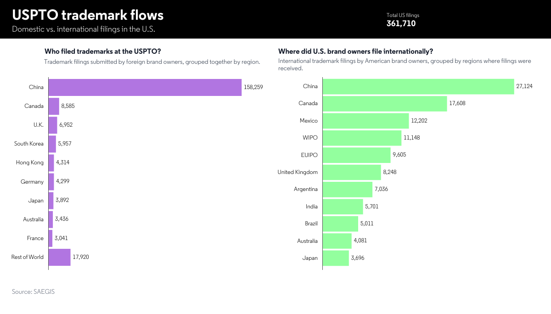The image size is (551, 314).
Task: Click the purple China bar in left chart
Action: (145, 87)
